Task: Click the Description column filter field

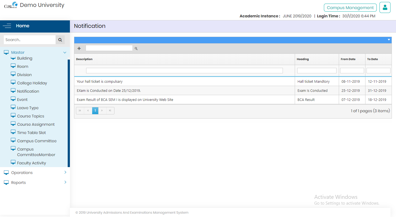Action: (x=184, y=71)
